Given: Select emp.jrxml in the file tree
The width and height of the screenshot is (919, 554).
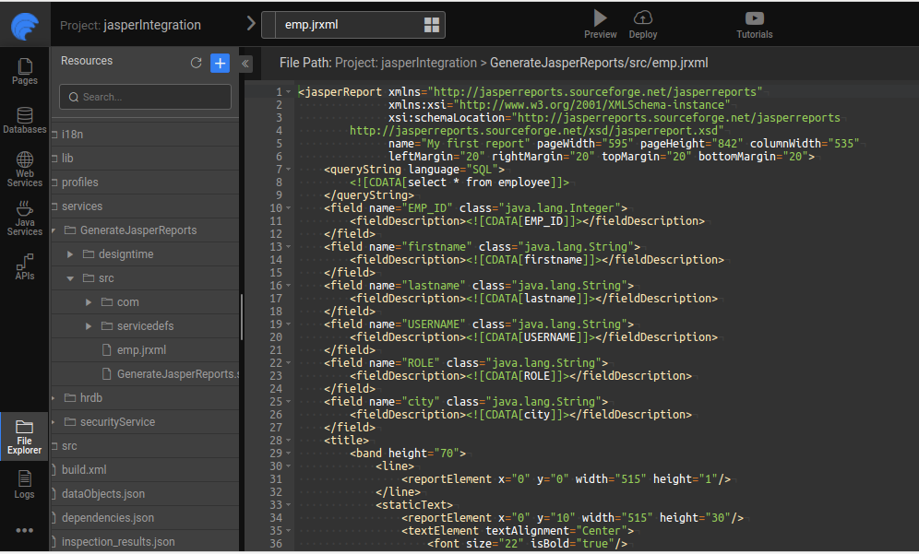Looking at the screenshot, I should (141, 350).
